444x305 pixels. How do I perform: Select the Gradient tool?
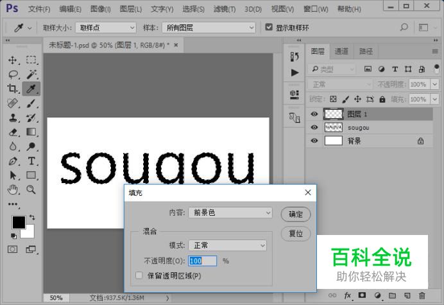tap(31, 132)
